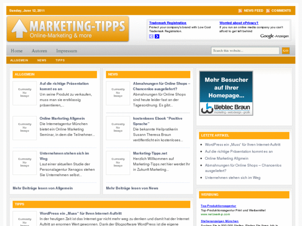Click thumbnail beside Online Marketing Allgmein article
This screenshot has width=302, height=226.
coord(25,128)
